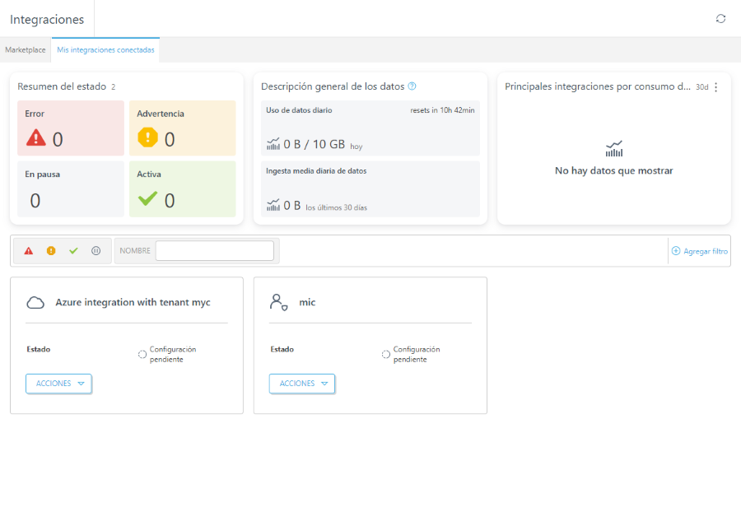Click the Advertencia status tile
Image resolution: width=741 pixels, height=521 pixels.
click(183, 128)
